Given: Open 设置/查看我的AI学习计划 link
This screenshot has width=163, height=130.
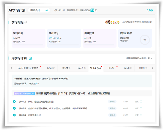Looking at the screenshot, I should pos(139,59).
